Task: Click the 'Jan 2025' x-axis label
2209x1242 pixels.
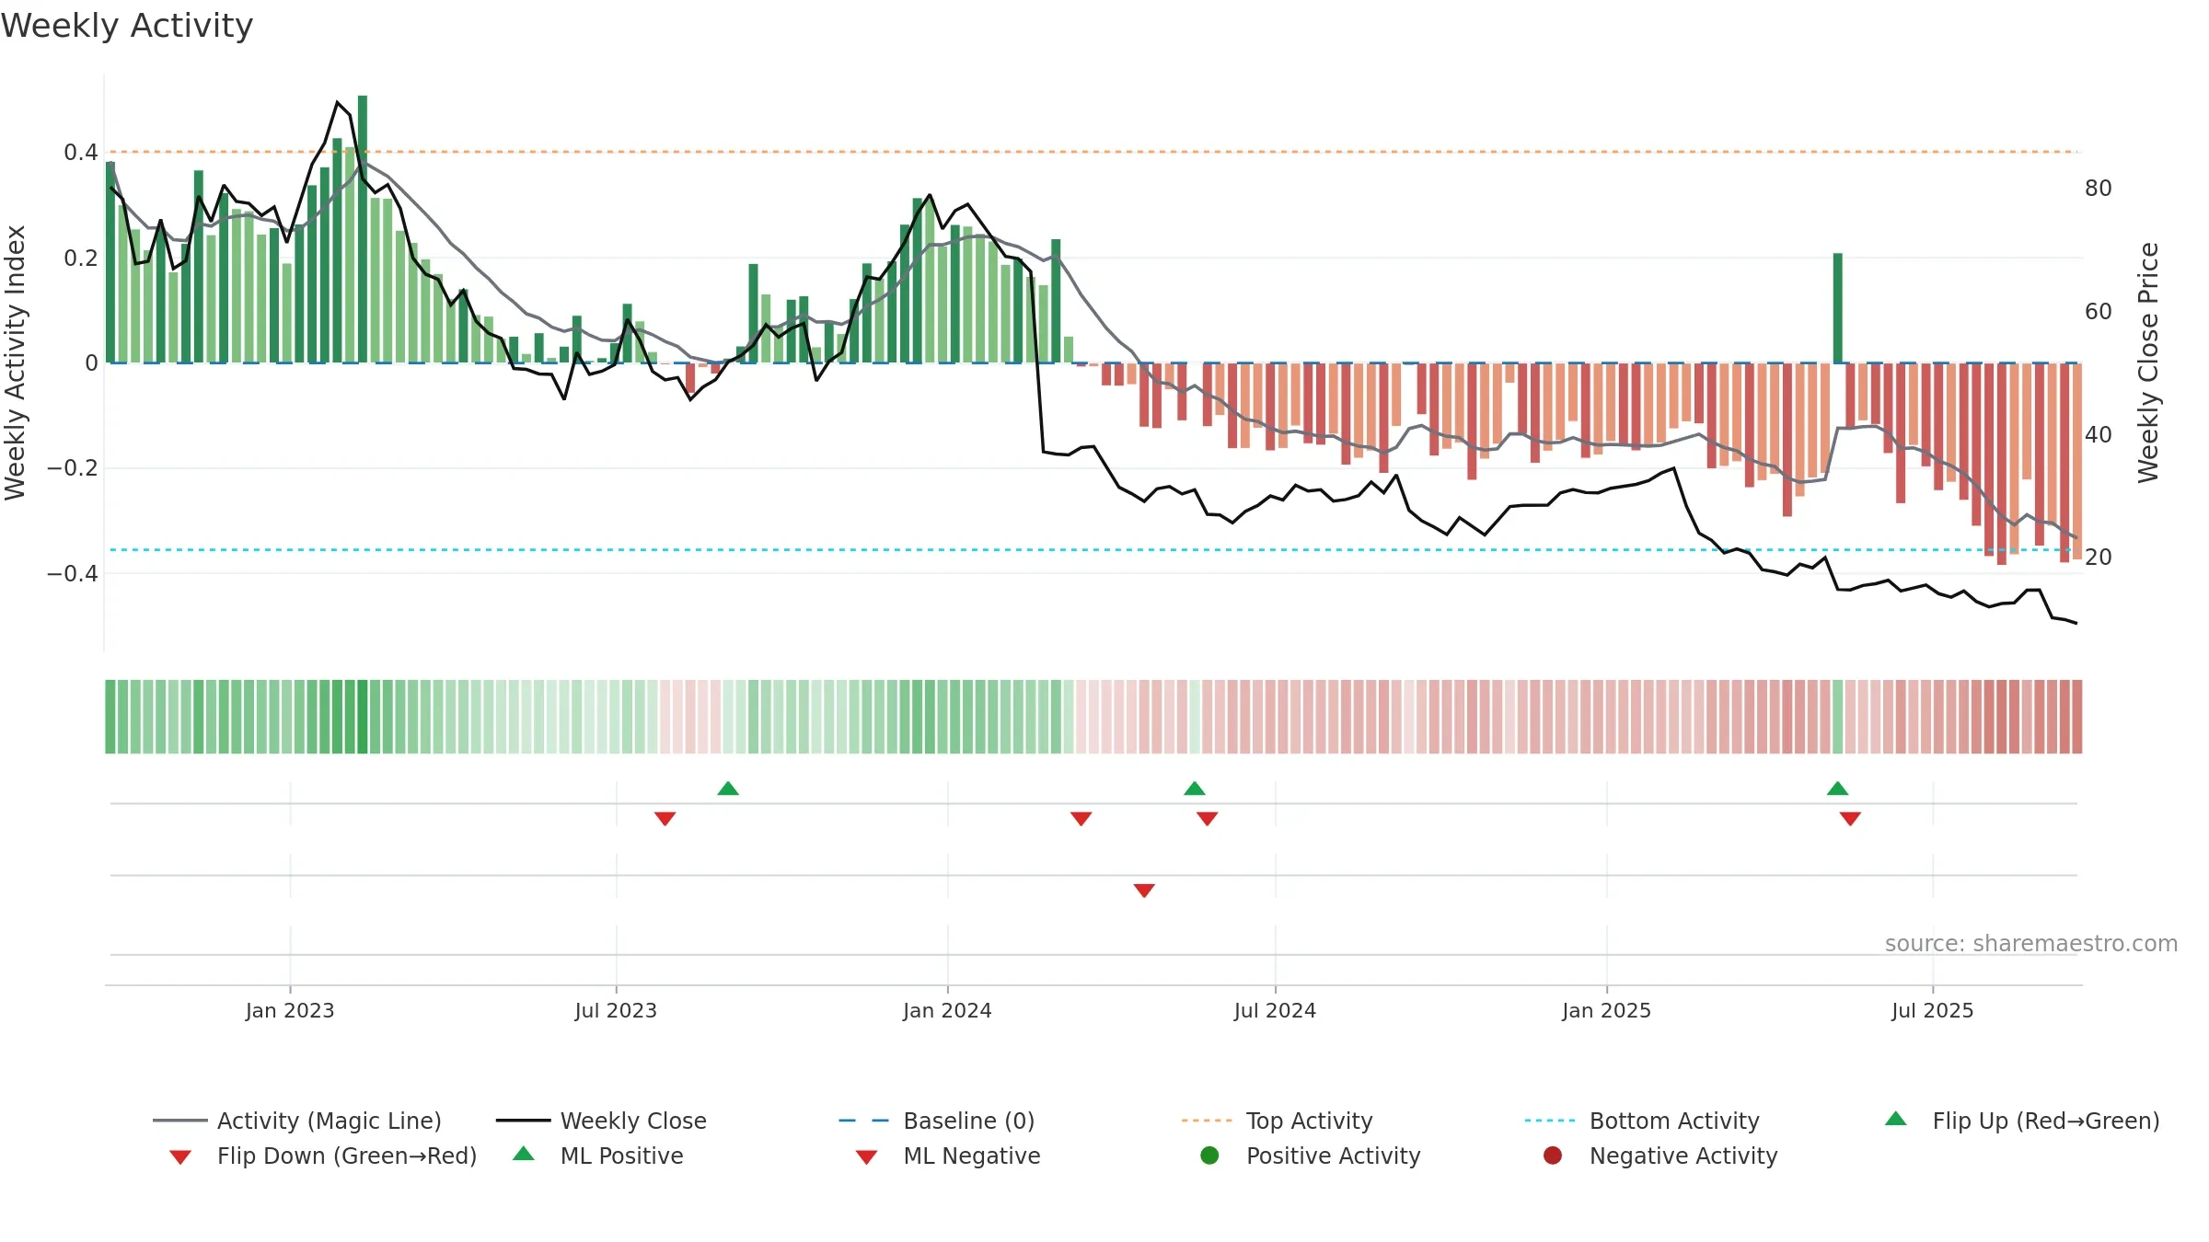Action: click(x=1606, y=1011)
